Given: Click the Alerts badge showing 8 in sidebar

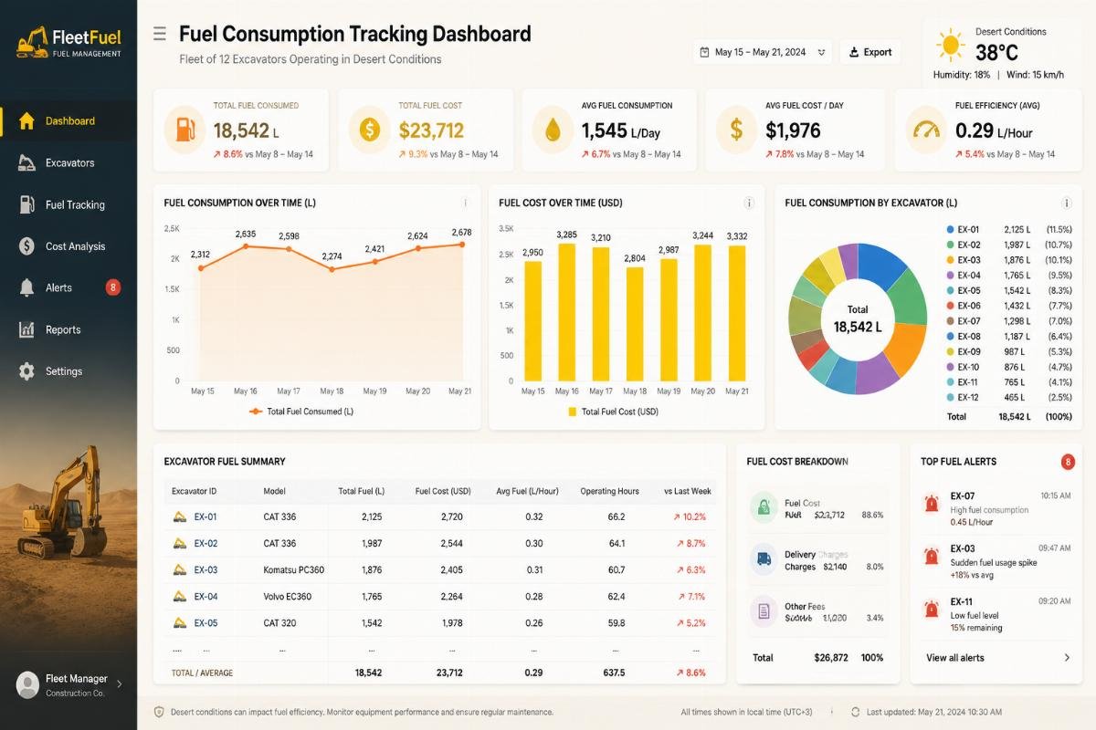Looking at the screenshot, I should tap(113, 287).
